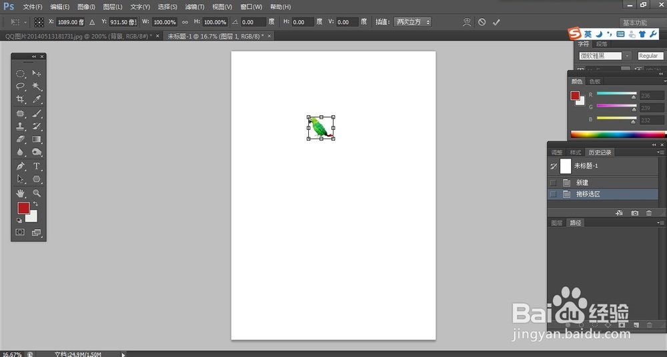Reset default colors icon in toolbox
This screenshot has width=667, height=357.
tap(19, 220)
